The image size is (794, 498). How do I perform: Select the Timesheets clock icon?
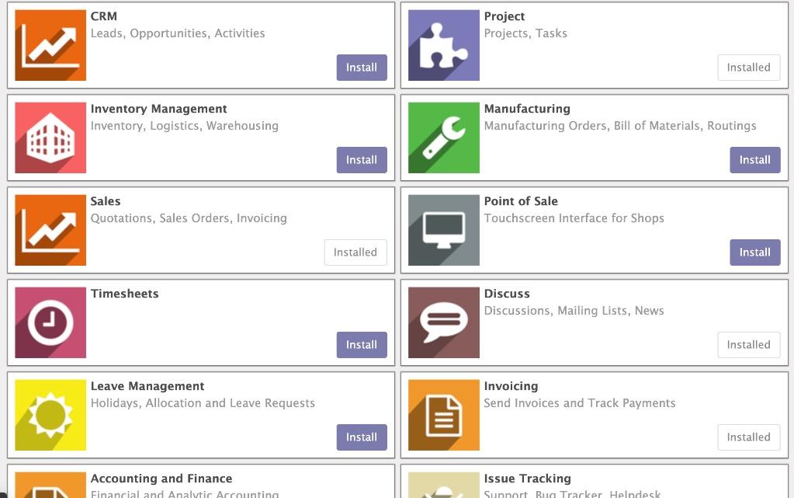[x=50, y=322]
